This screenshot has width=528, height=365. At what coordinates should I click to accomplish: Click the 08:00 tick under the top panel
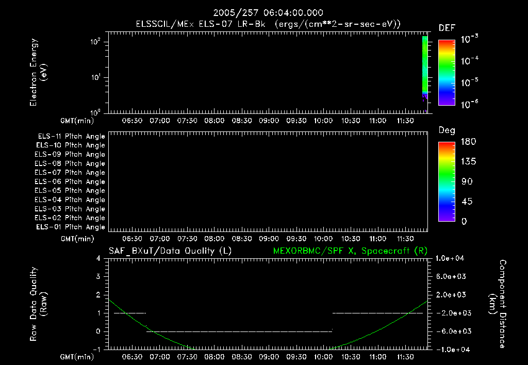pos(214,121)
